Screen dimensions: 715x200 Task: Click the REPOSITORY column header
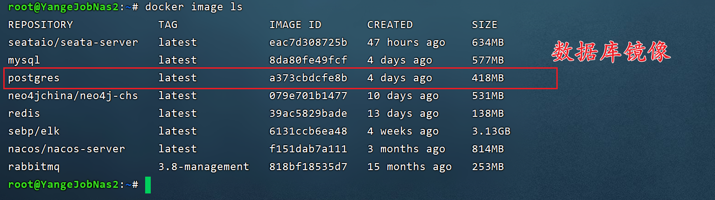click(40, 25)
